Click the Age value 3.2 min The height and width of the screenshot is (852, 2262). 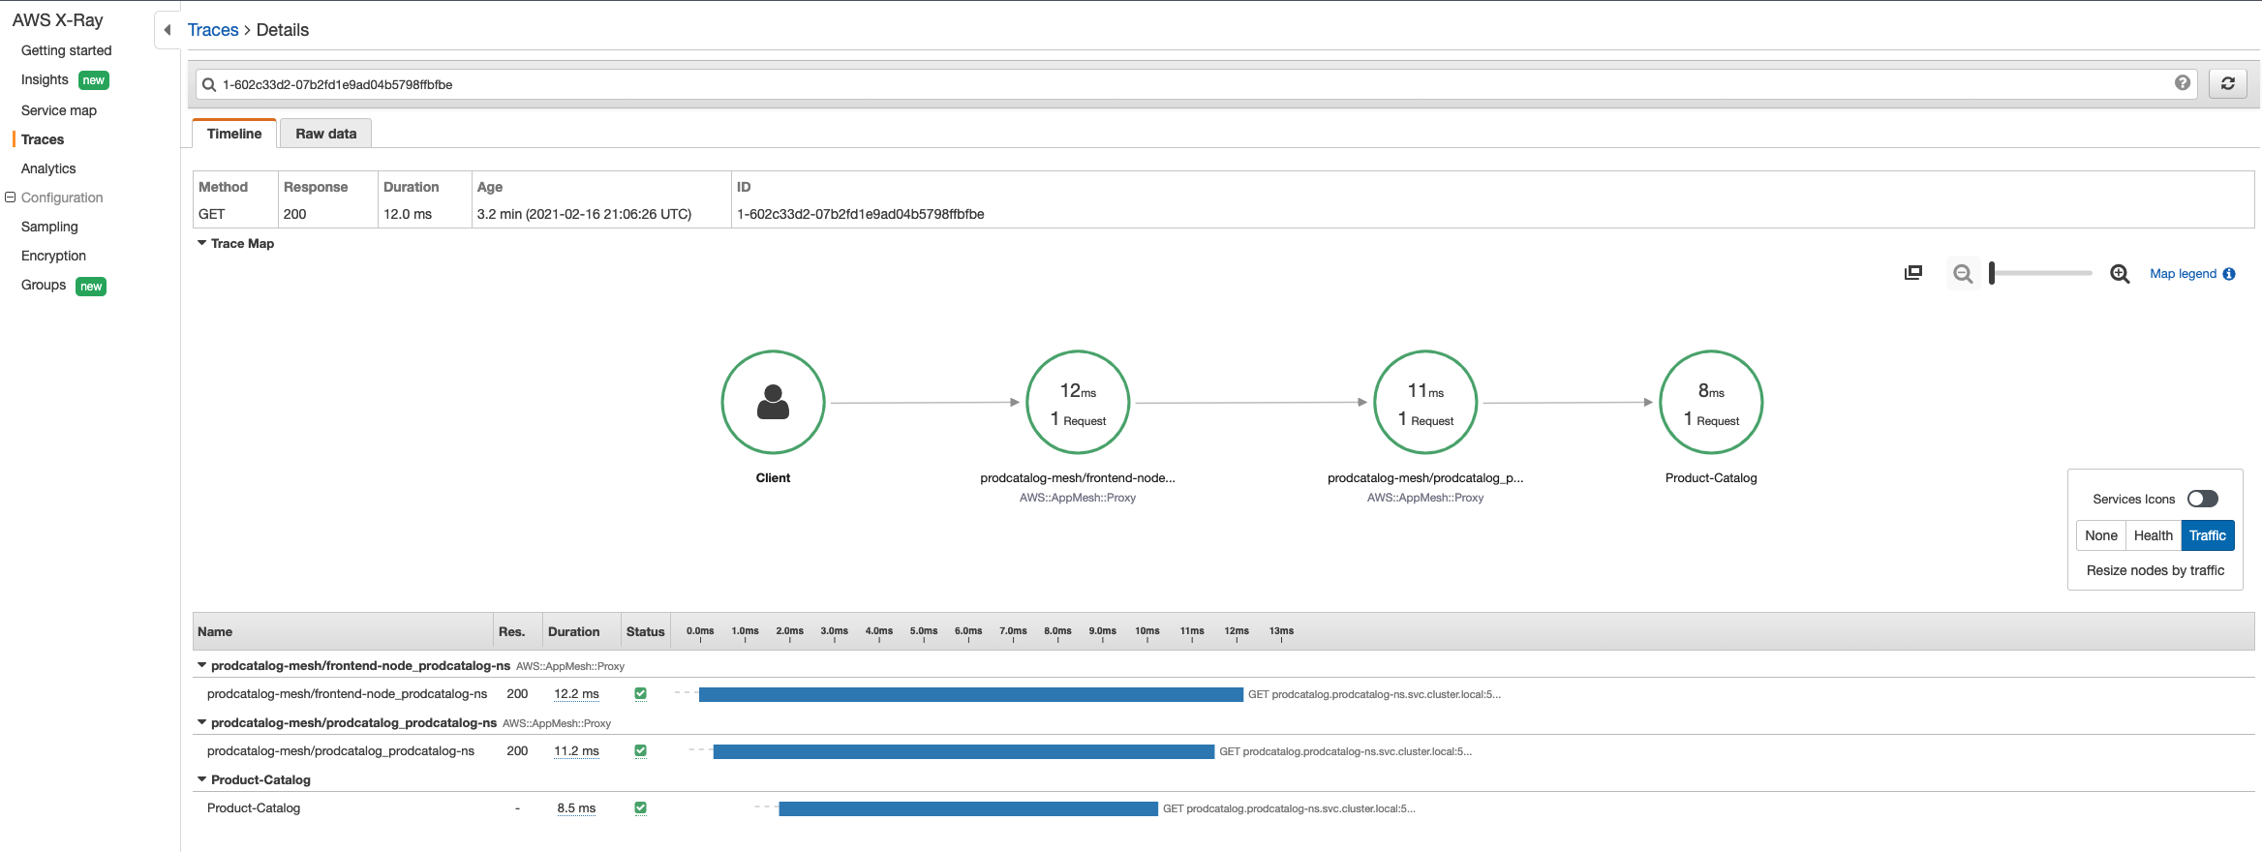click(x=584, y=214)
